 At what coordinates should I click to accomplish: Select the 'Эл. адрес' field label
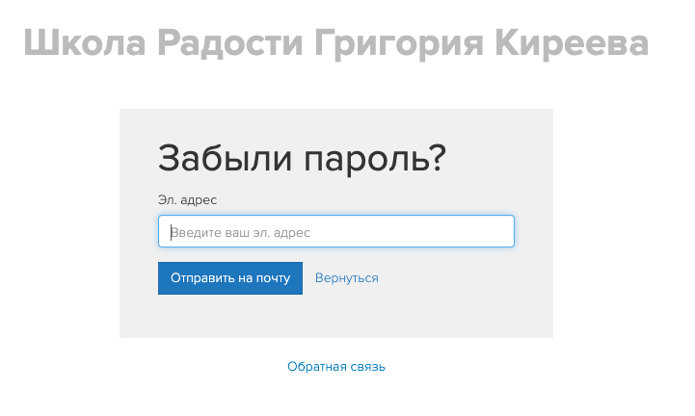pos(187,199)
